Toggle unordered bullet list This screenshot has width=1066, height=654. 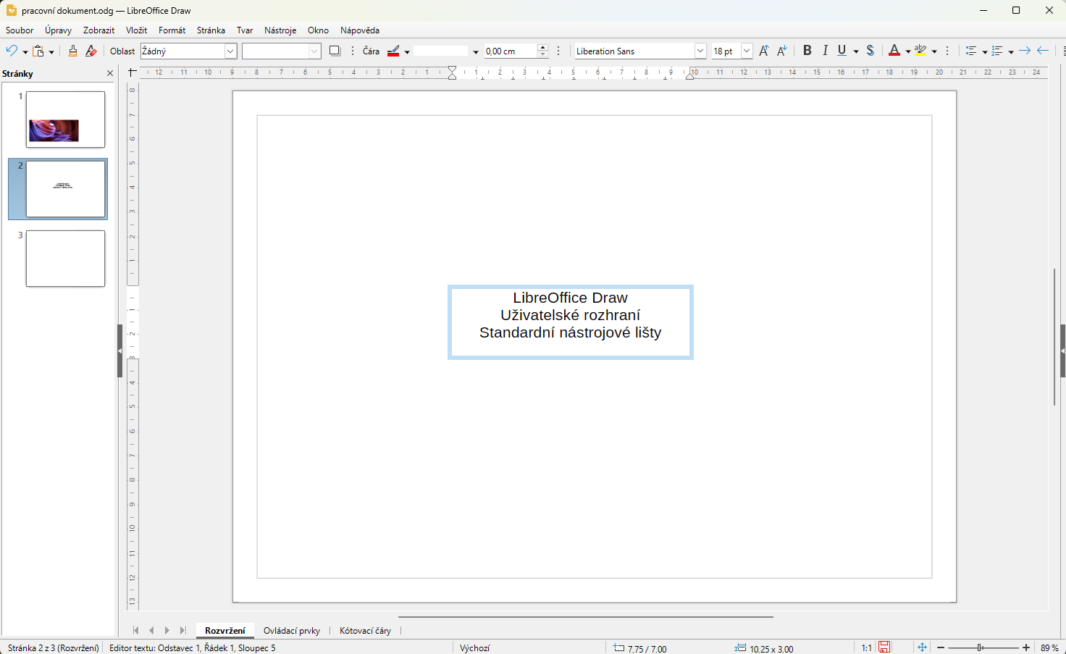(x=971, y=51)
